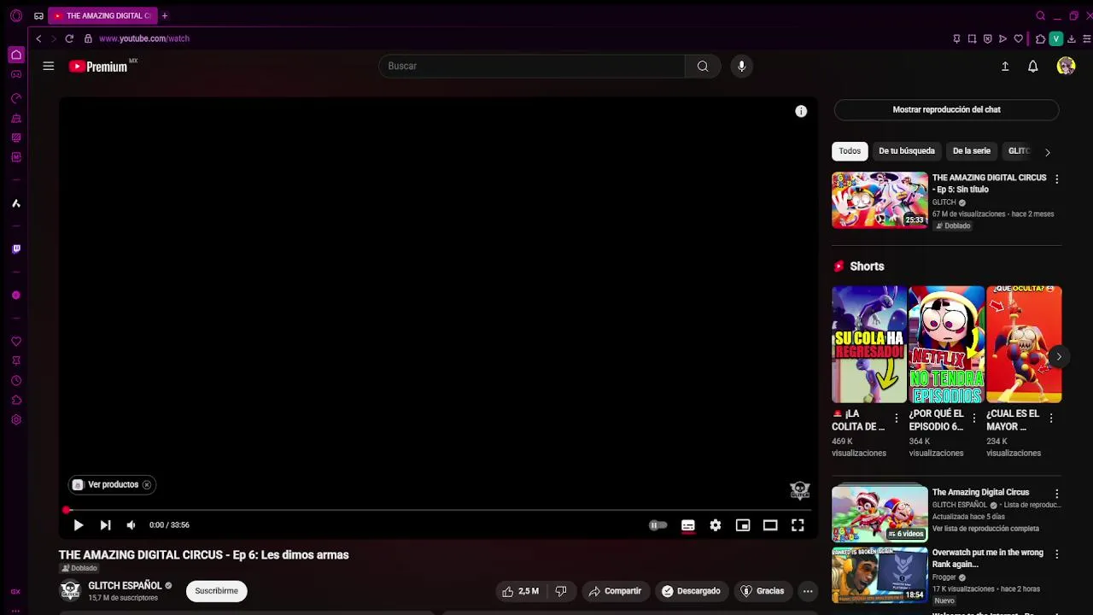Screen dimensions: 1093x615
Task: Open options for ¡LA COLITA DE short
Action: pos(897,419)
